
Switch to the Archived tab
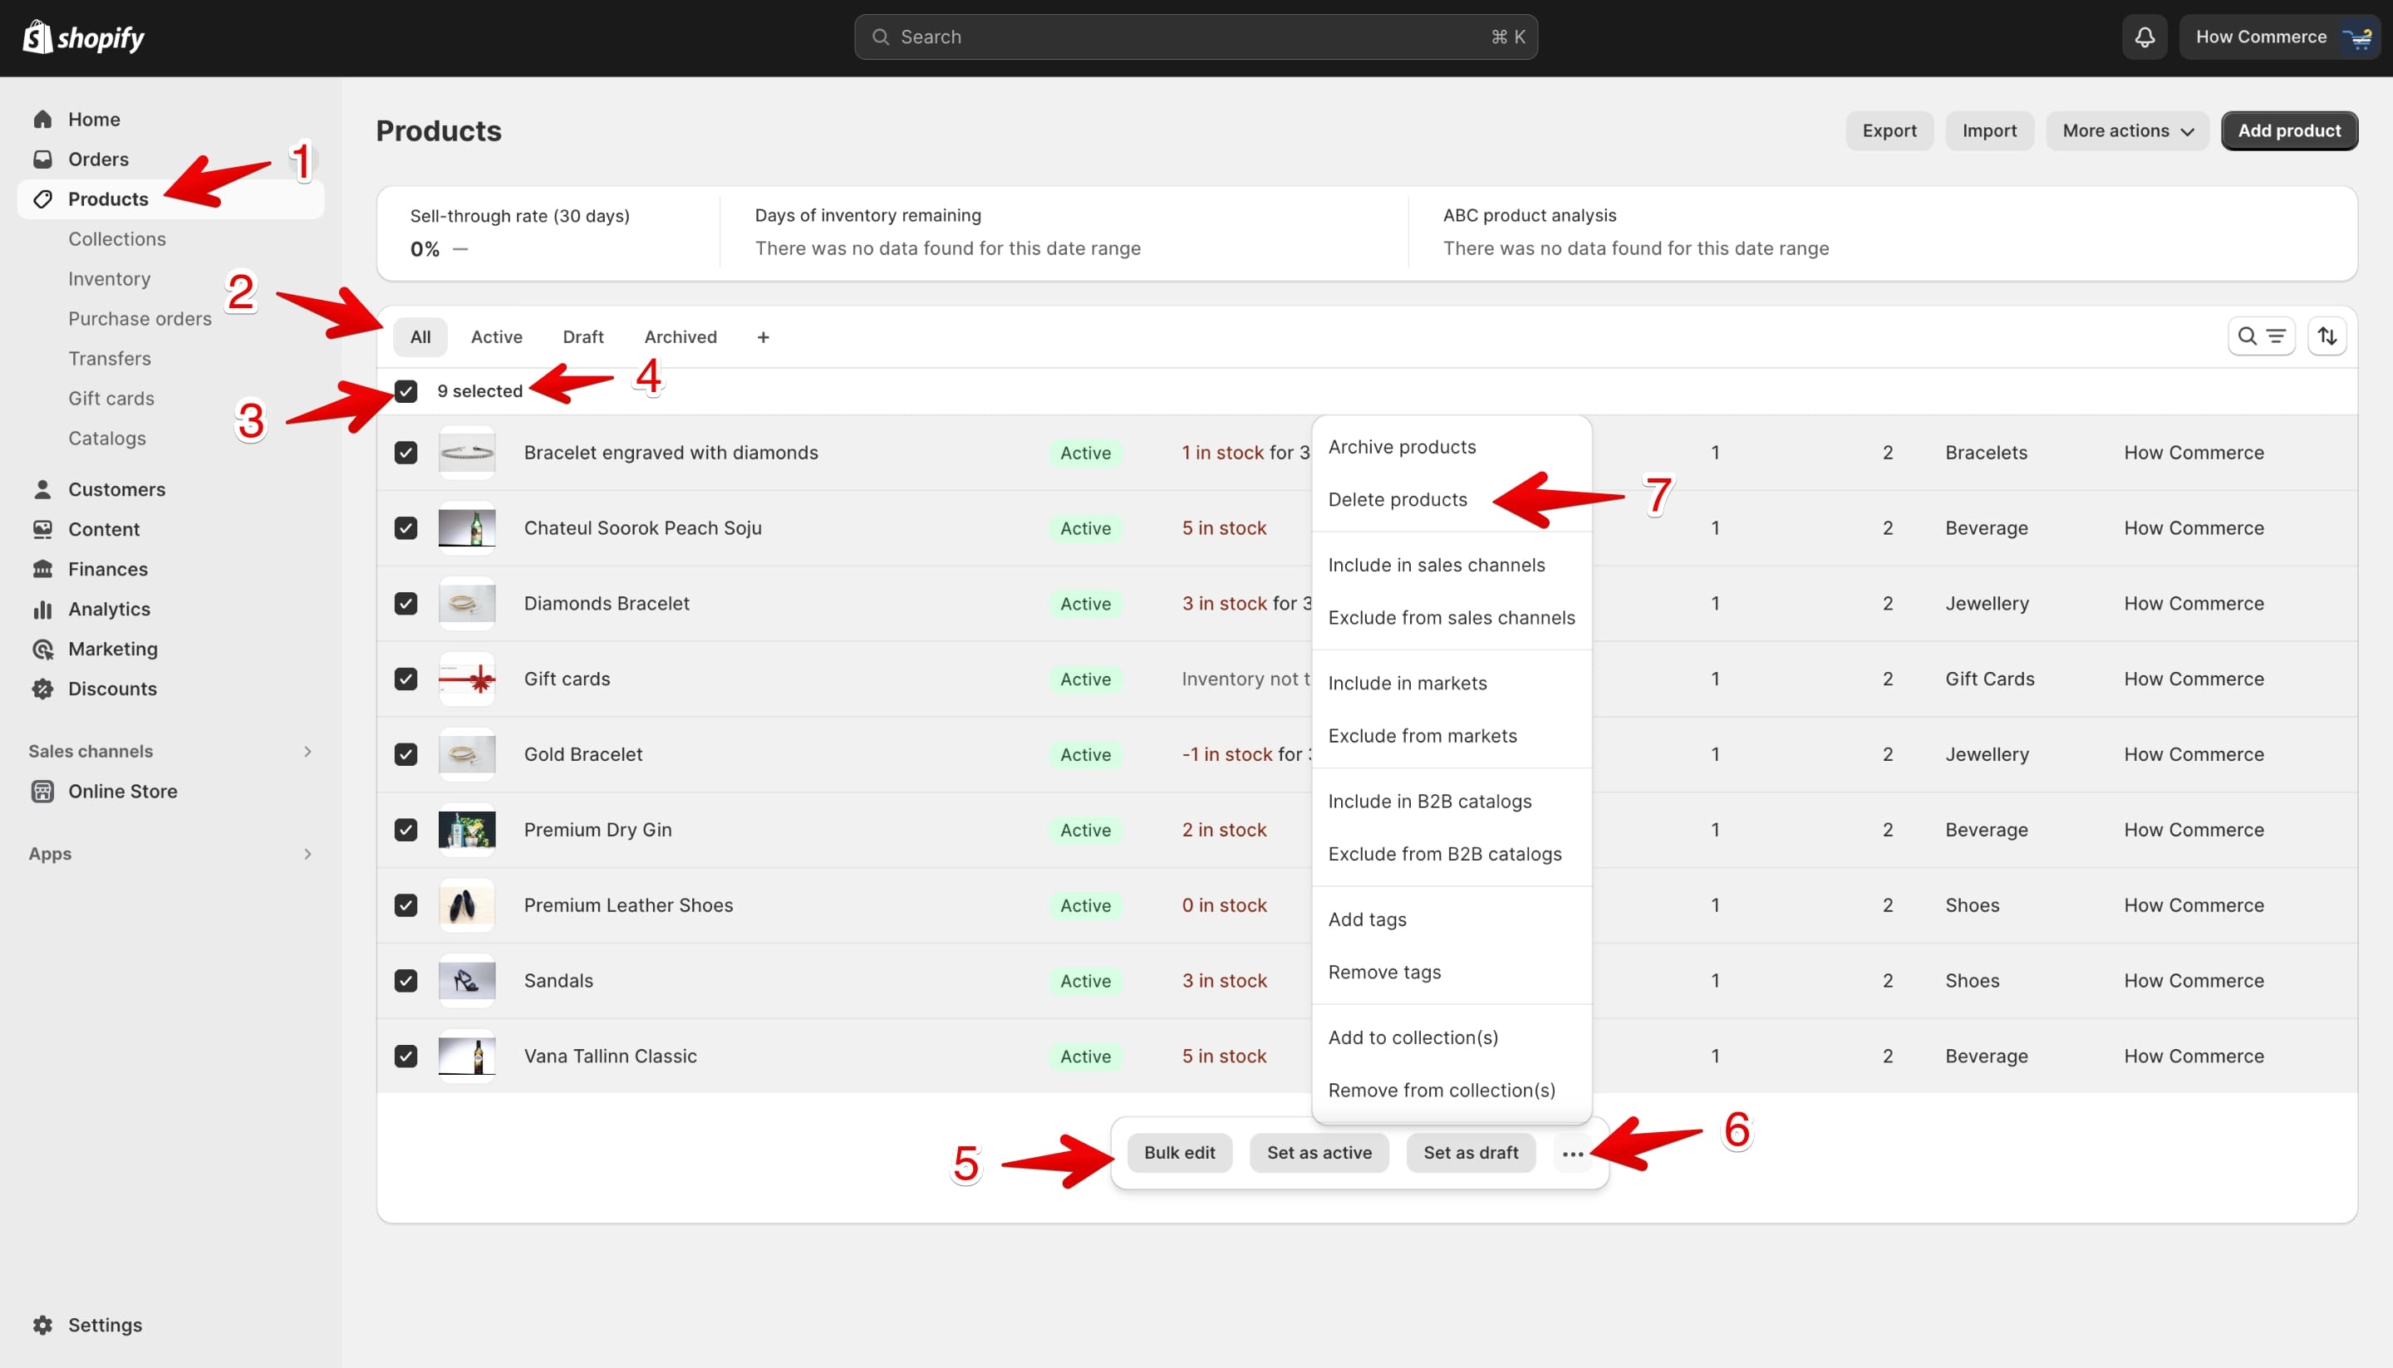(681, 337)
